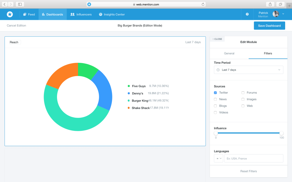The image size is (292, 182).
Task: Reload page with refresh icon
Action: pos(203,4)
